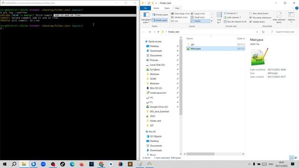Click Hide selected items icon

[279, 17]
